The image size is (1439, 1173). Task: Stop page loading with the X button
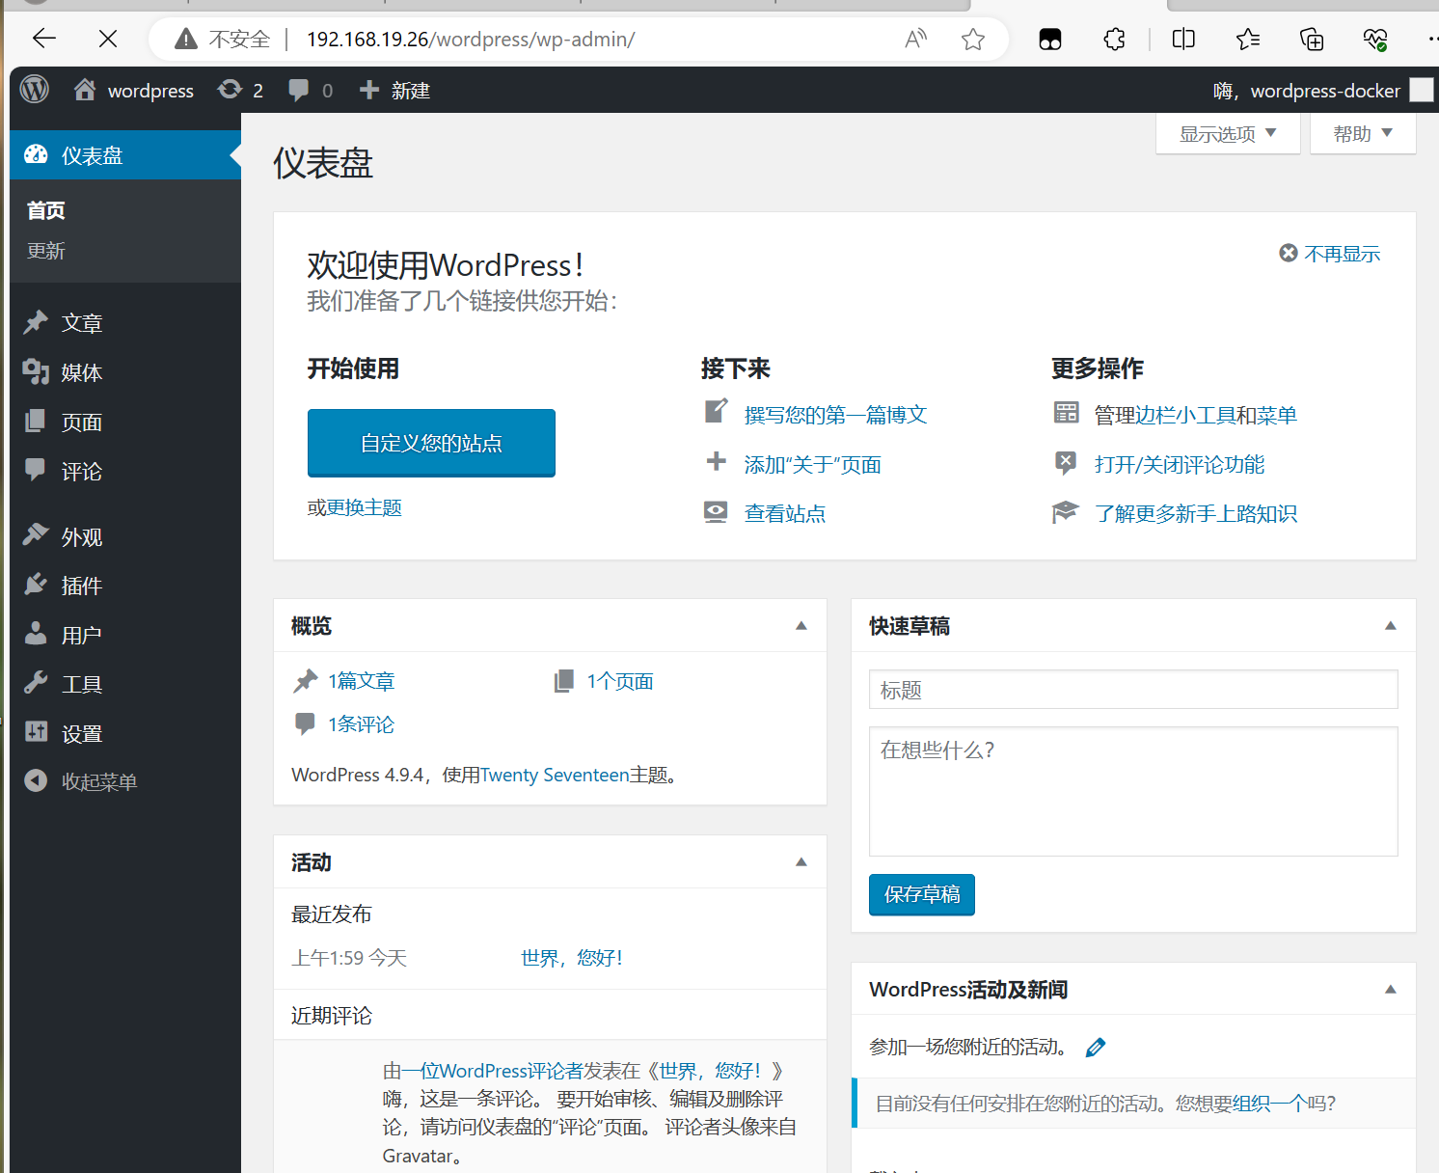pos(108,39)
